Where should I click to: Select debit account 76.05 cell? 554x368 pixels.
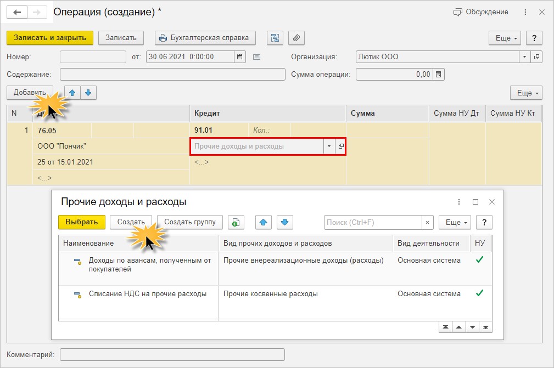point(62,131)
